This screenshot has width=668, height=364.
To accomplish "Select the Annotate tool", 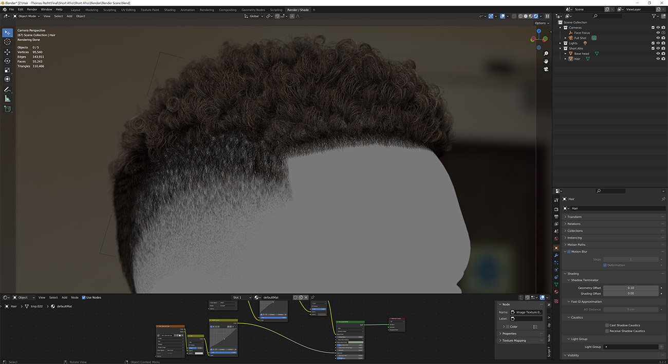I will 7,89.
